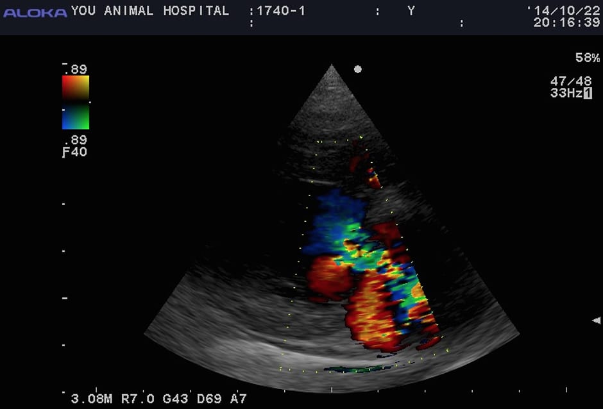The width and height of the screenshot is (603, 409).
Task: Click the red-yellow velocity color bar
Action: coord(76,88)
